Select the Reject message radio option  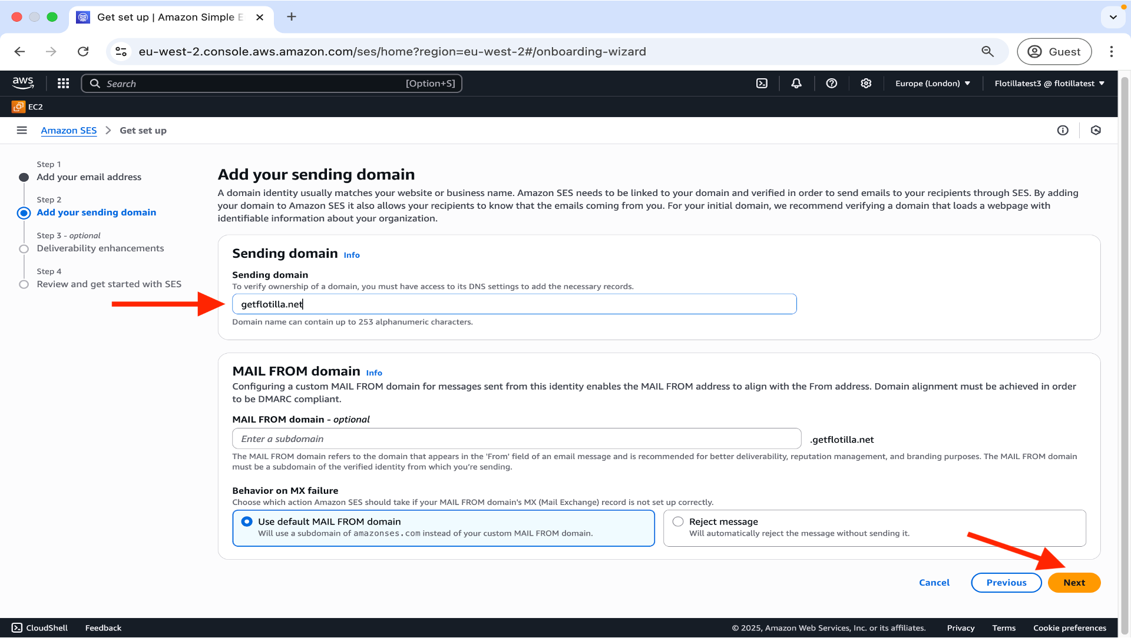point(678,521)
